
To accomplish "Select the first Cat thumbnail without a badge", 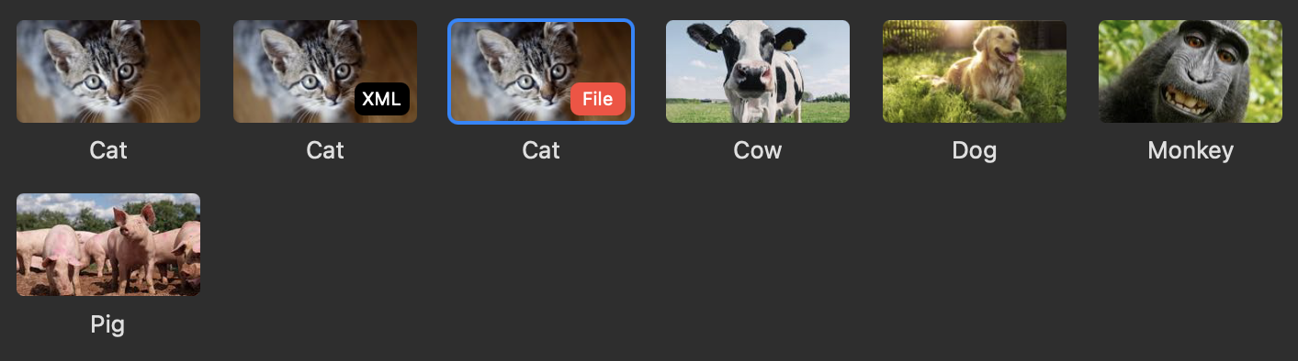I will (x=108, y=71).
